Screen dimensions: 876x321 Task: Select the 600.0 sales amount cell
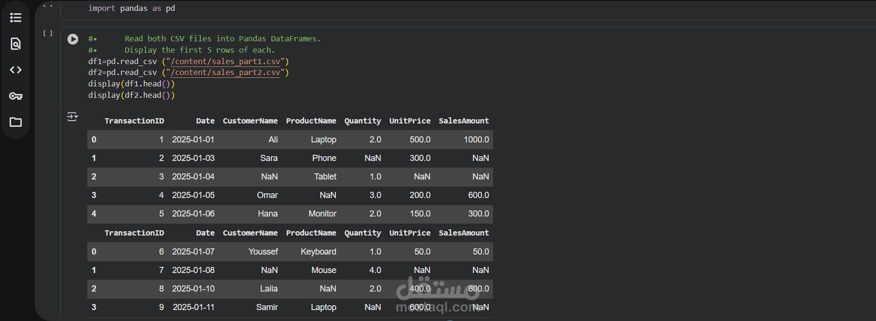click(x=478, y=195)
